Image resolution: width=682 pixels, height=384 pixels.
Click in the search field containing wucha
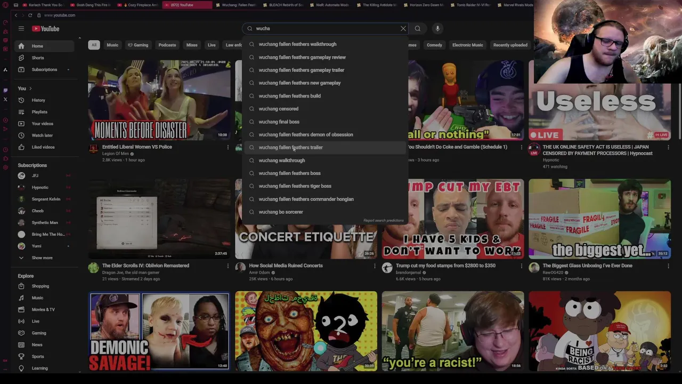pyautogui.click(x=325, y=28)
